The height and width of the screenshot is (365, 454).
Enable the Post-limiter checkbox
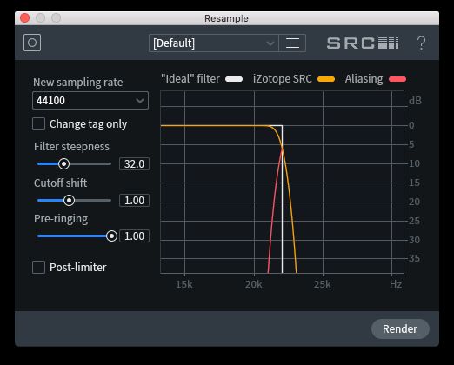click(38, 267)
